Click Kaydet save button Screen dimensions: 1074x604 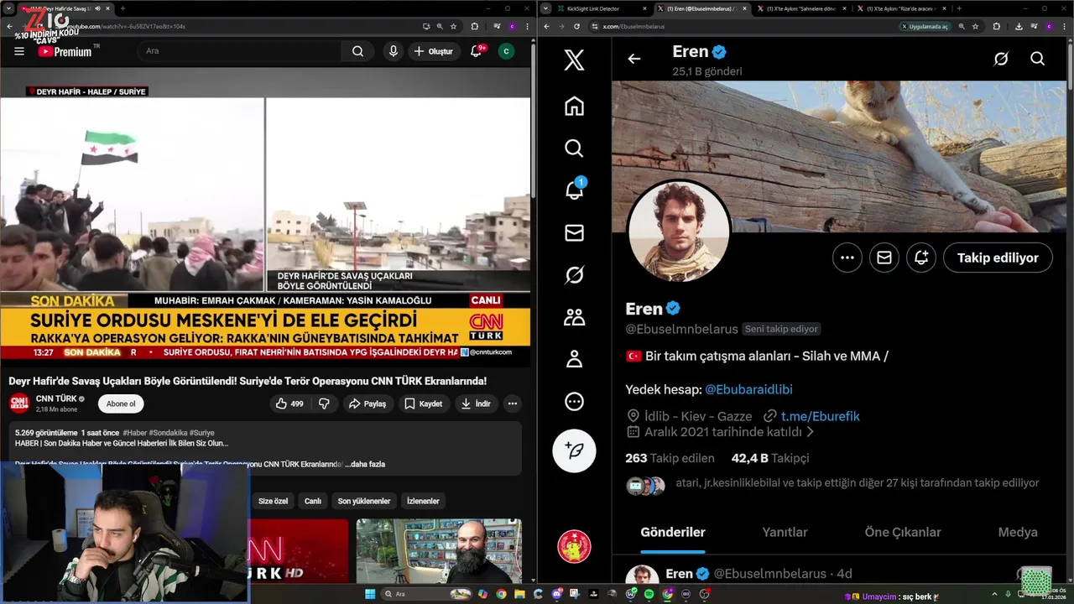(423, 404)
